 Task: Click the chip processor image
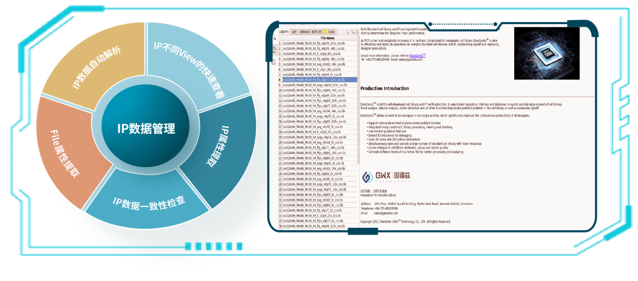coord(546,53)
